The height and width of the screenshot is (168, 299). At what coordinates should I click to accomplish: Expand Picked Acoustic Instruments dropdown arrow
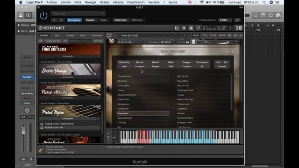99,98
